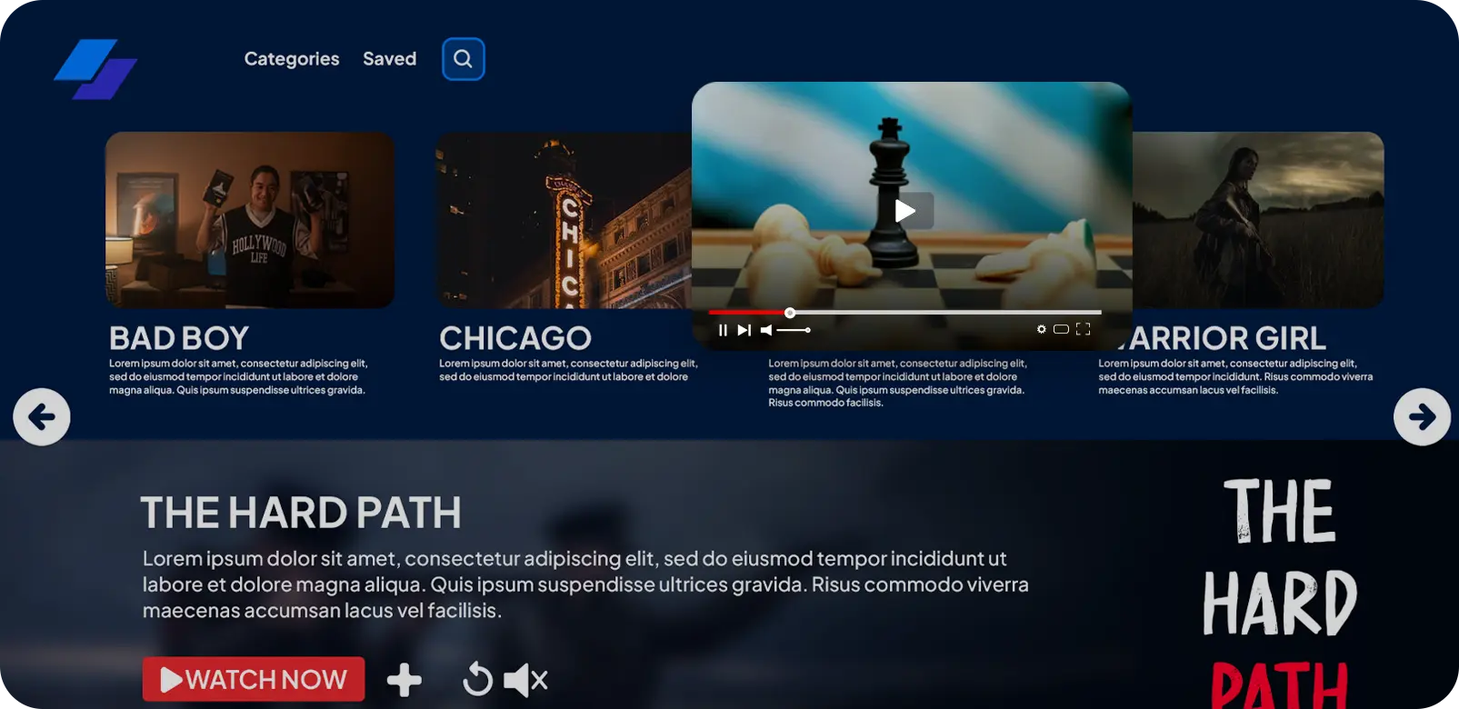Skip to next video in player
Viewport: 1459px width, 709px height.
click(x=744, y=330)
